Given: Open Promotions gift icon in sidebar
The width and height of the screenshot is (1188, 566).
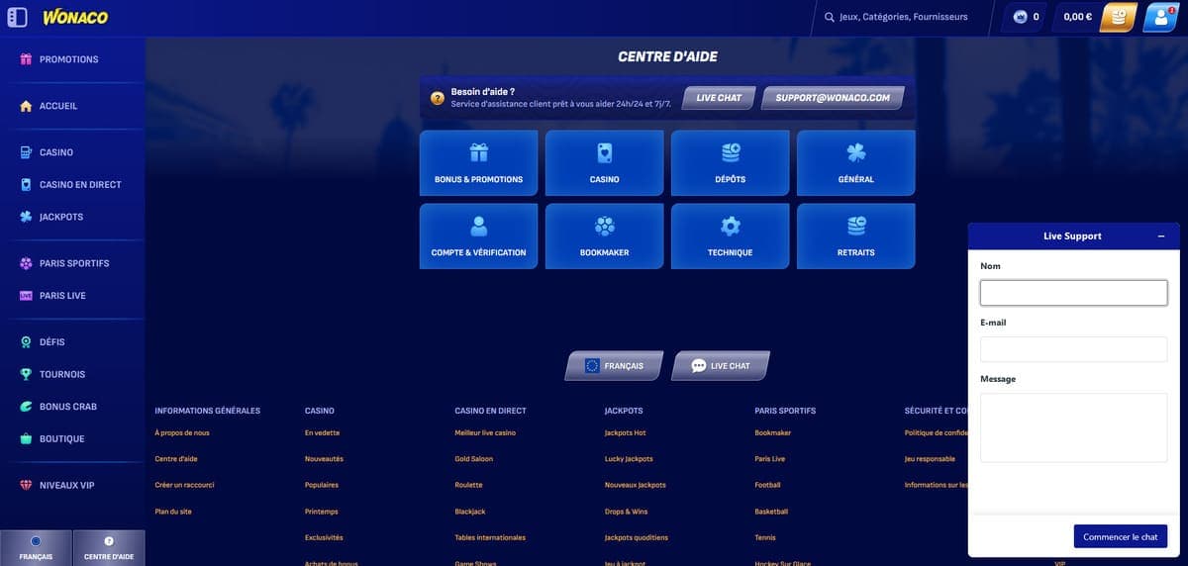Looking at the screenshot, I should point(27,59).
